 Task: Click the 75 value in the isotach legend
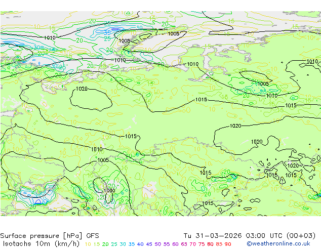point(202,244)
